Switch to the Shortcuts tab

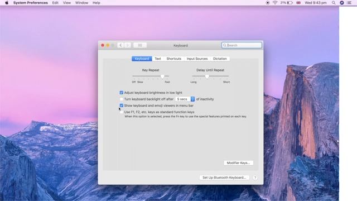pos(173,59)
